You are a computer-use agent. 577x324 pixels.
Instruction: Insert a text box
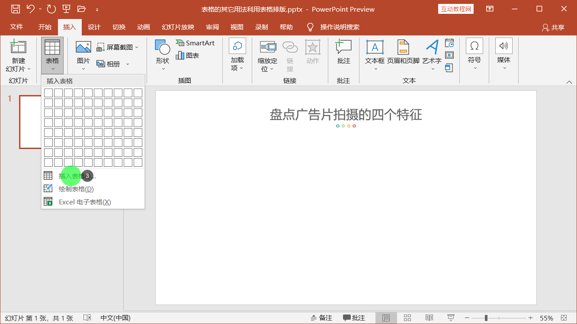tap(375, 54)
